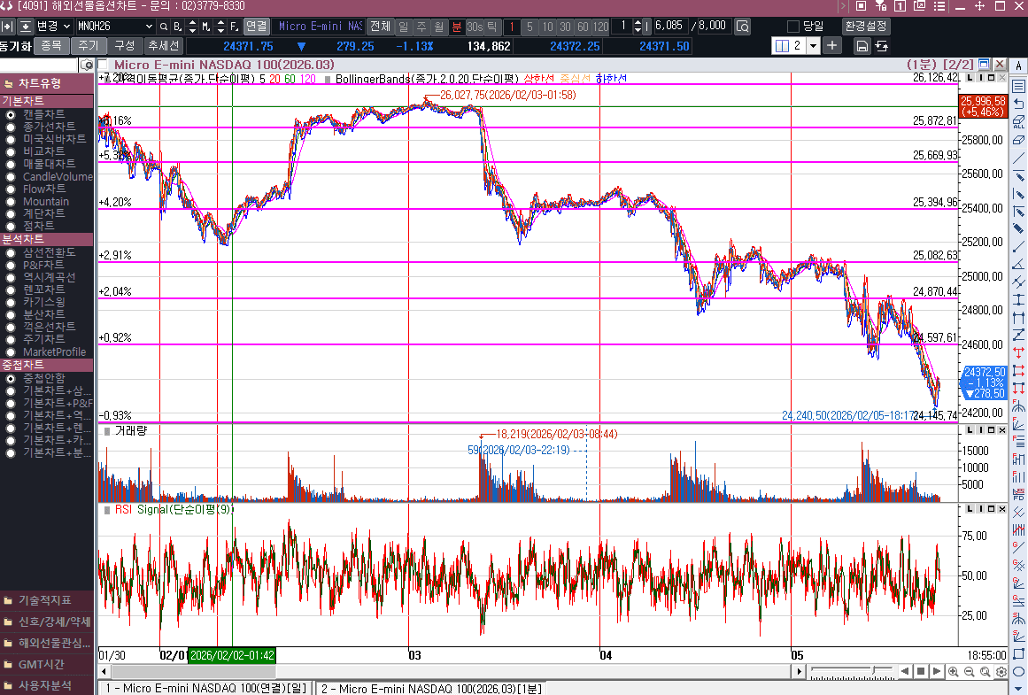Click the 환경설정 button
Screen dimensions: 1028x695
coord(866,27)
